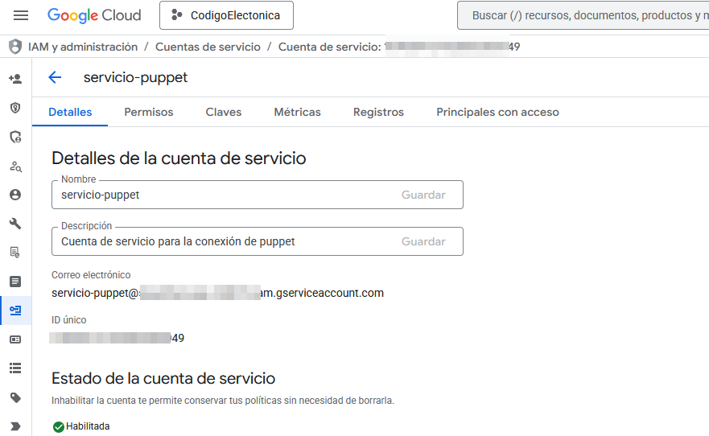Click the back arrow beside servicio-puppet
Image resolution: width=709 pixels, height=436 pixels.
[55, 77]
